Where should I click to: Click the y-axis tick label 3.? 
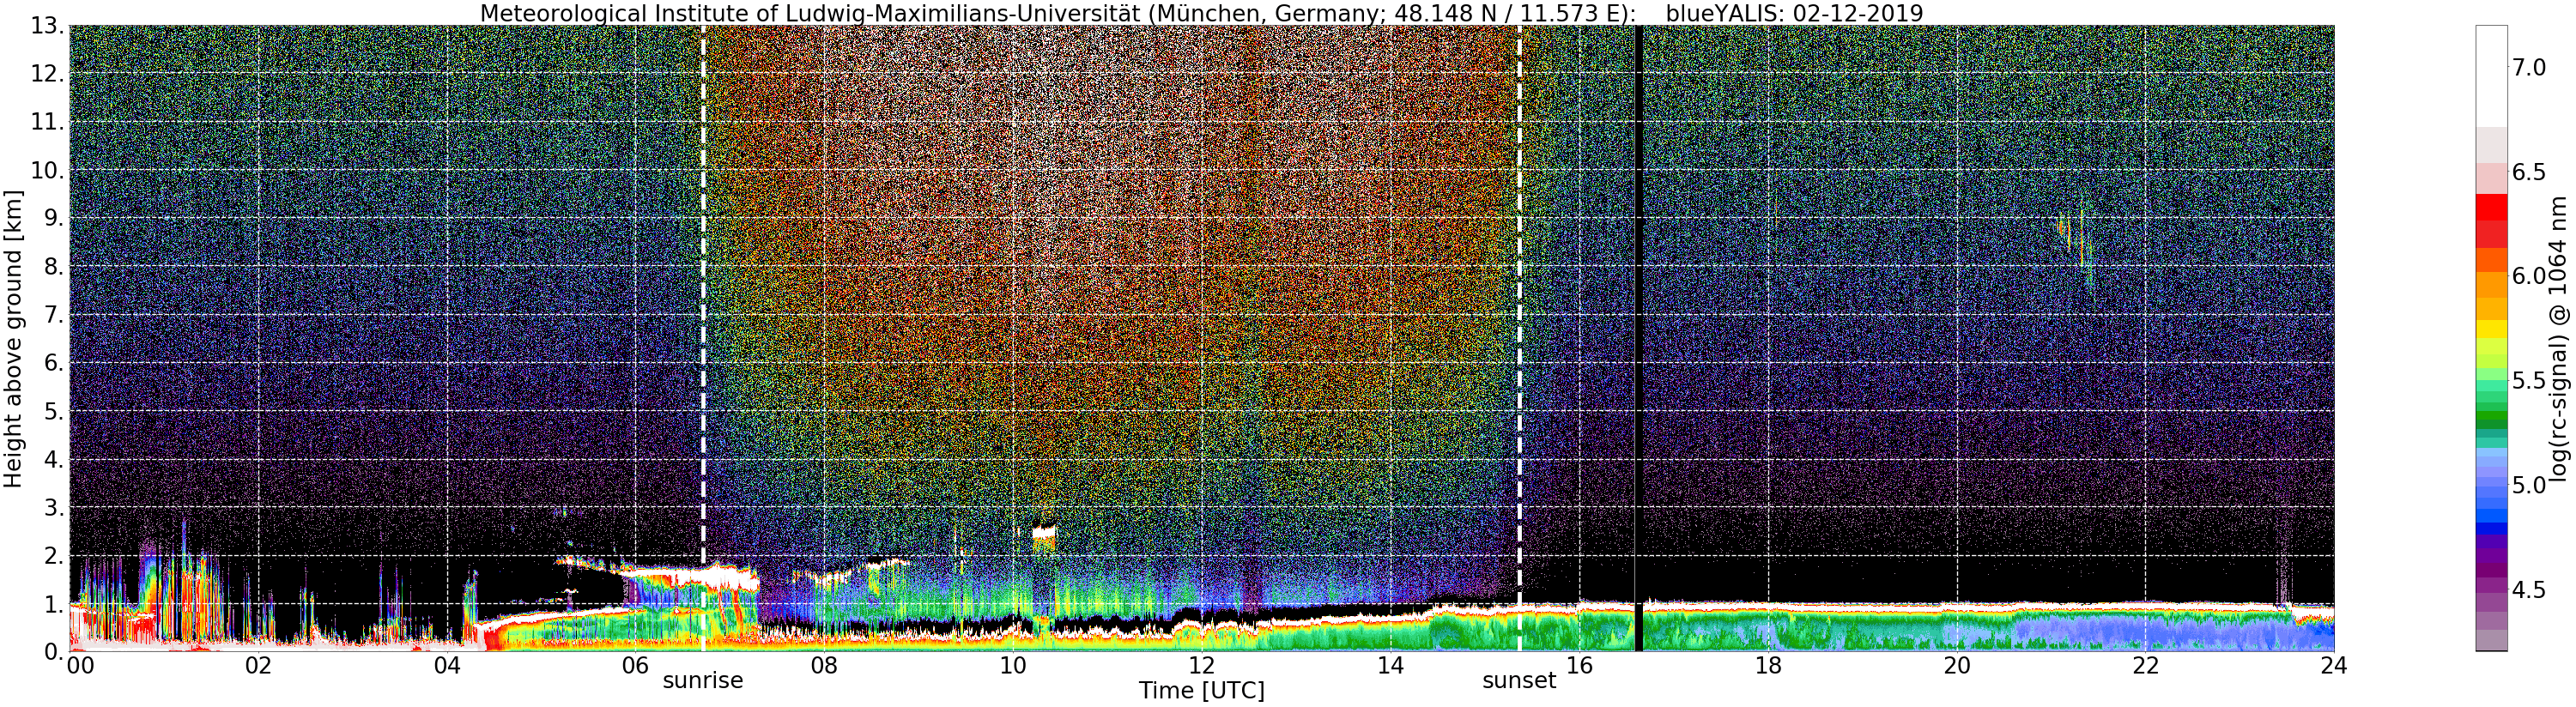(53, 507)
